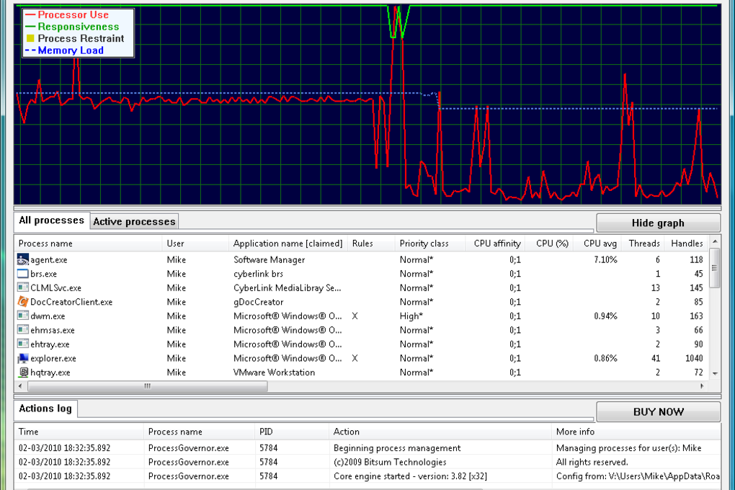This screenshot has height=490, width=735.
Task: Click the gDocCreator application name
Action: [258, 302]
